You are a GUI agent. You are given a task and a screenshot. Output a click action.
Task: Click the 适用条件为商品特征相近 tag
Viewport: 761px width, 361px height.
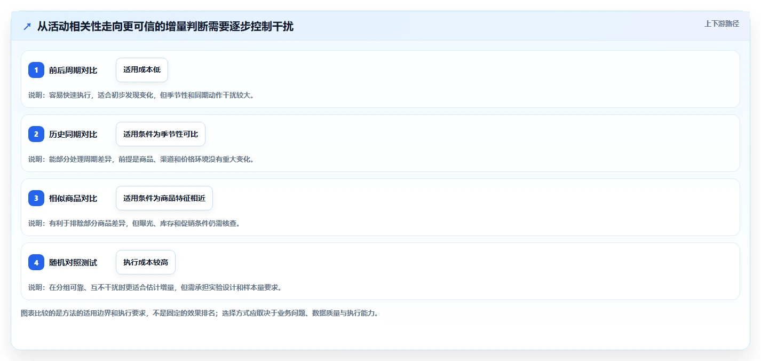(x=164, y=198)
